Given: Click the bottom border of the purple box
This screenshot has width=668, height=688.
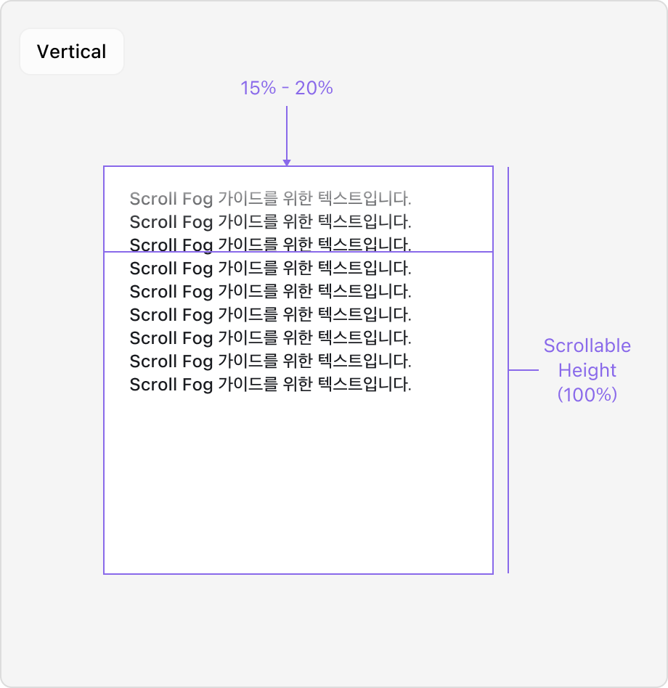Looking at the screenshot, I should pos(298,574).
